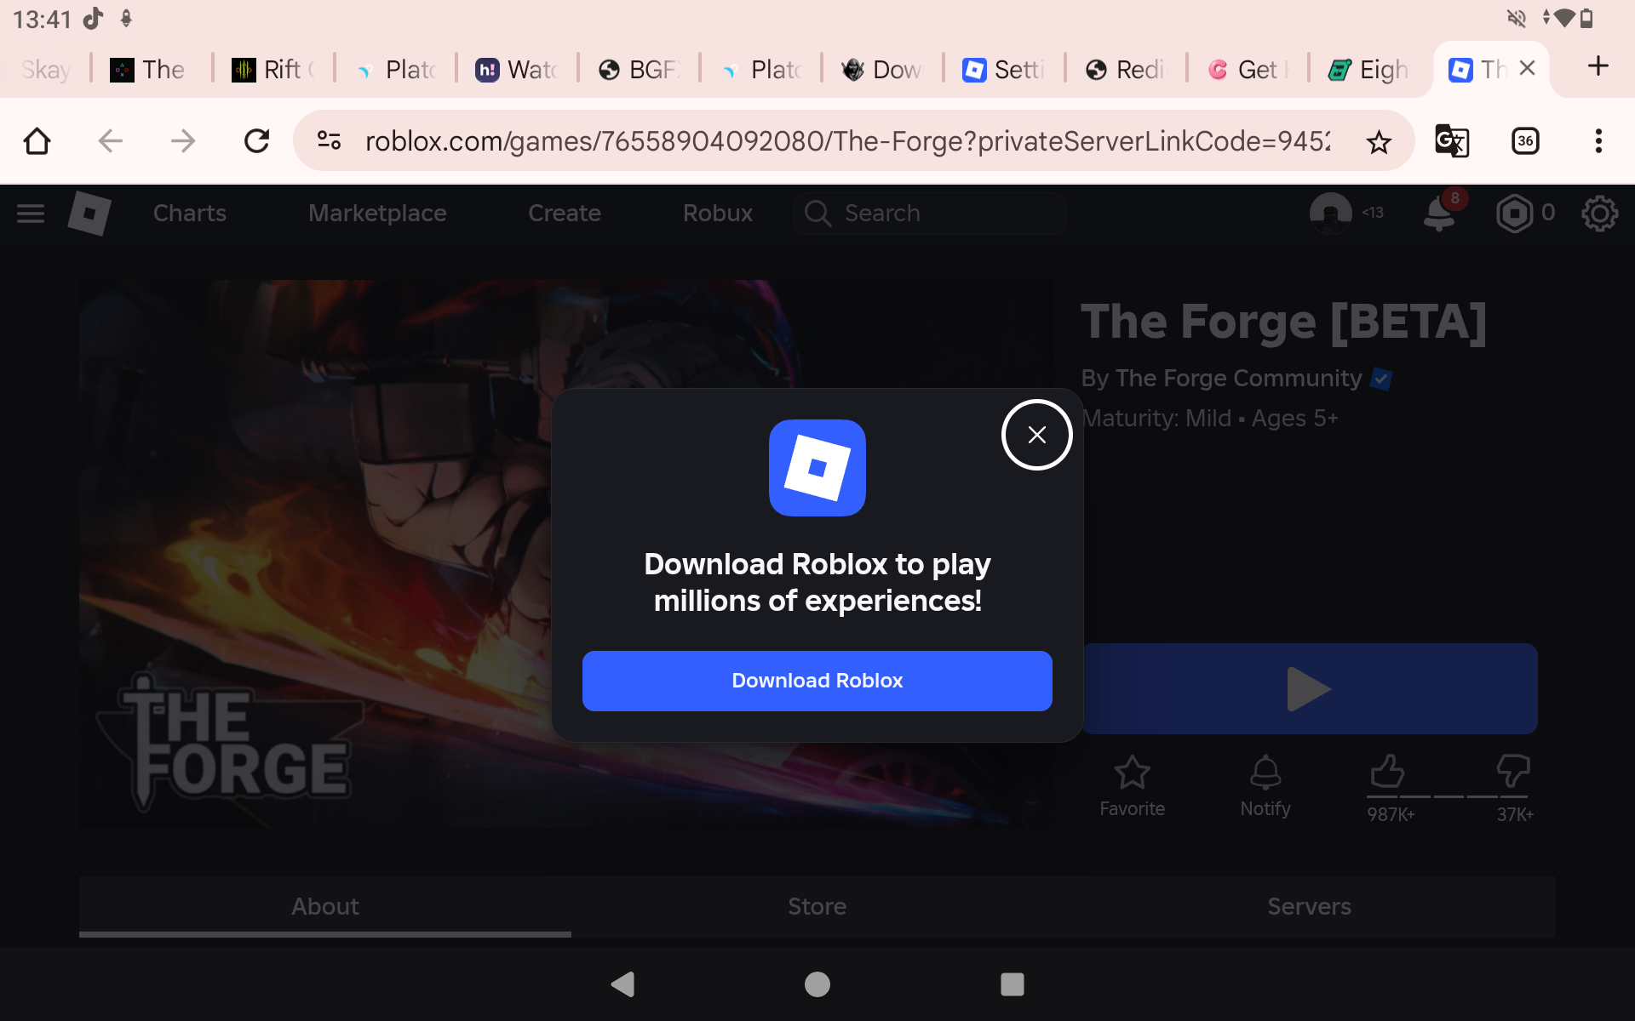Close the Download Roblox popup
The width and height of the screenshot is (1635, 1021).
point(1036,435)
